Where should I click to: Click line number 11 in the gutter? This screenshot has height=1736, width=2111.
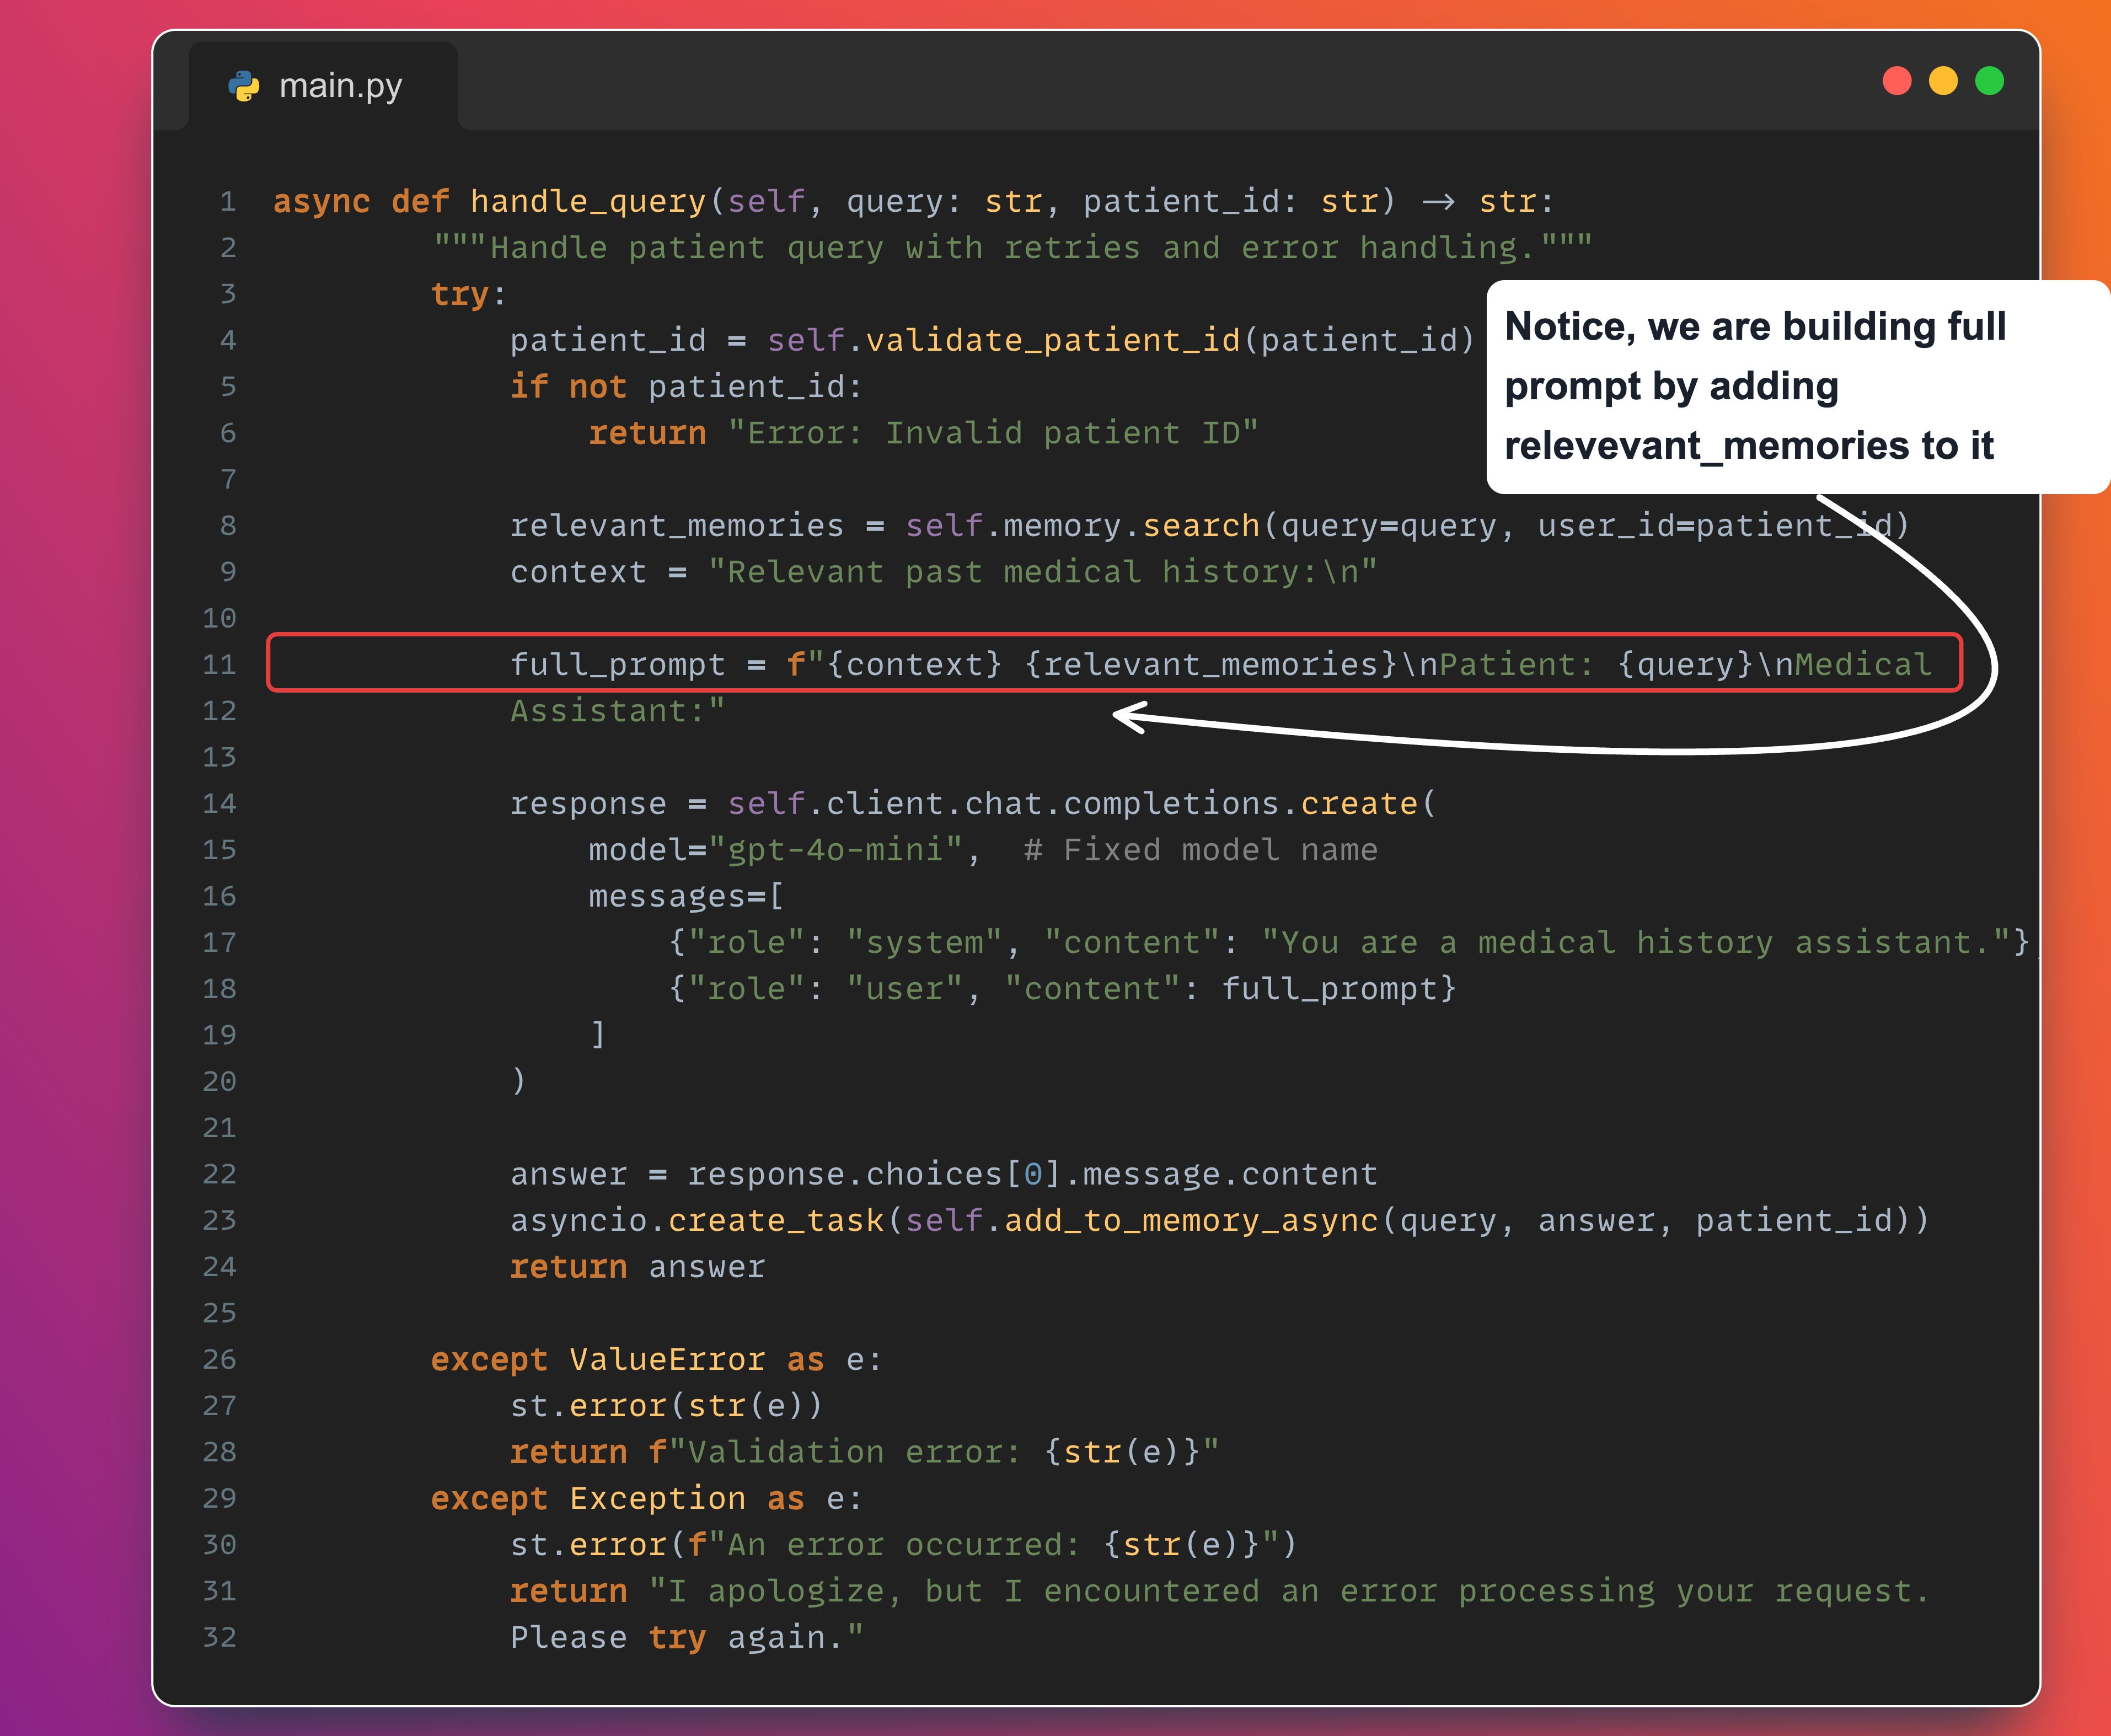click(219, 665)
